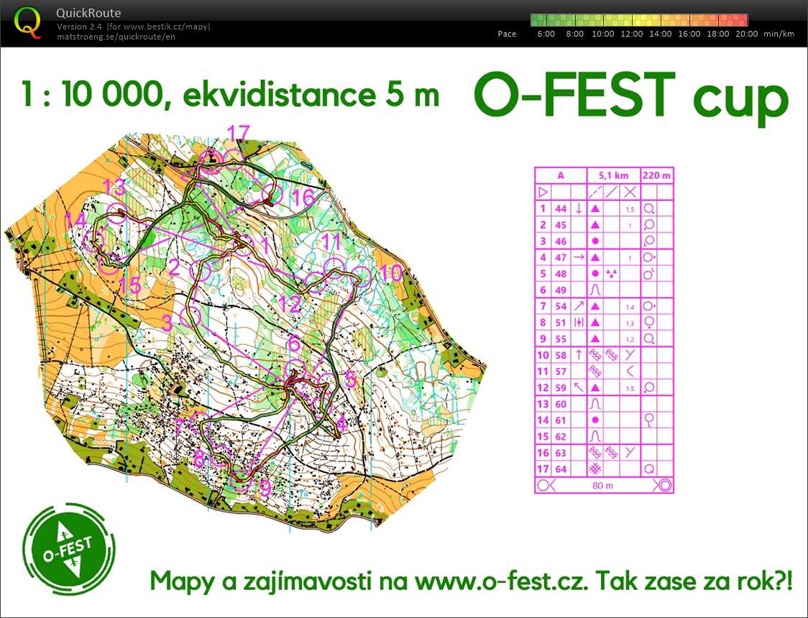Select the O-FEST circular stamp logo
Screen dimensions: 808x618
point(70,548)
